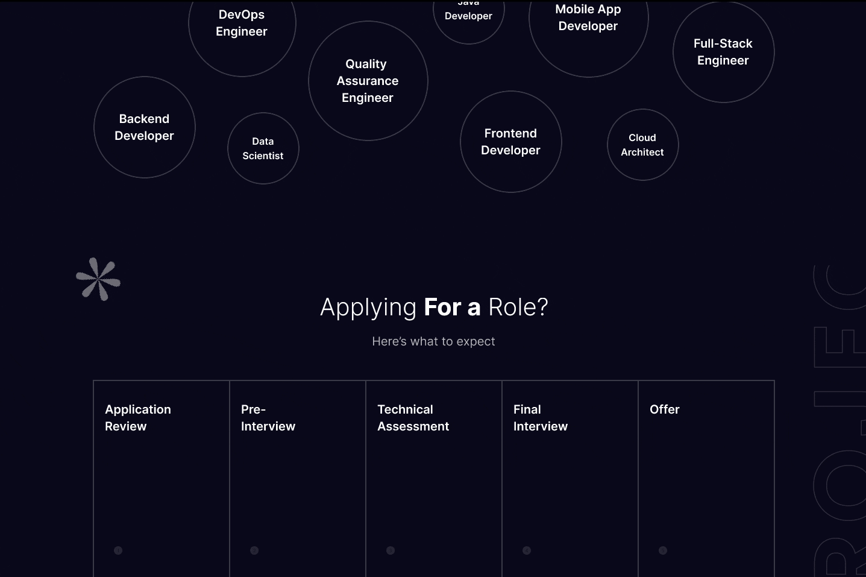Select the Data Scientist bubble

pyautogui.click(x=263, y=148)
